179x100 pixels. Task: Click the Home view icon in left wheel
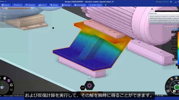point(5,78)
